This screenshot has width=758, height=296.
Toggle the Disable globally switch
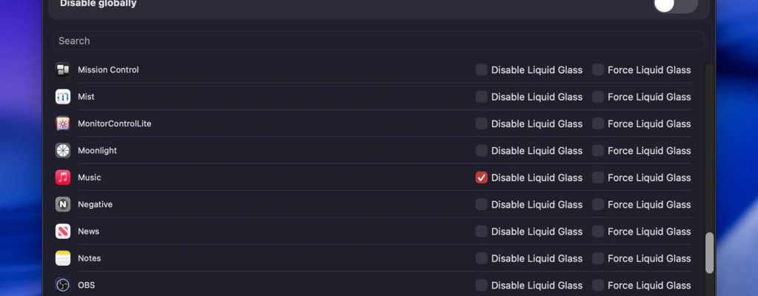click(x=675, y=4)
